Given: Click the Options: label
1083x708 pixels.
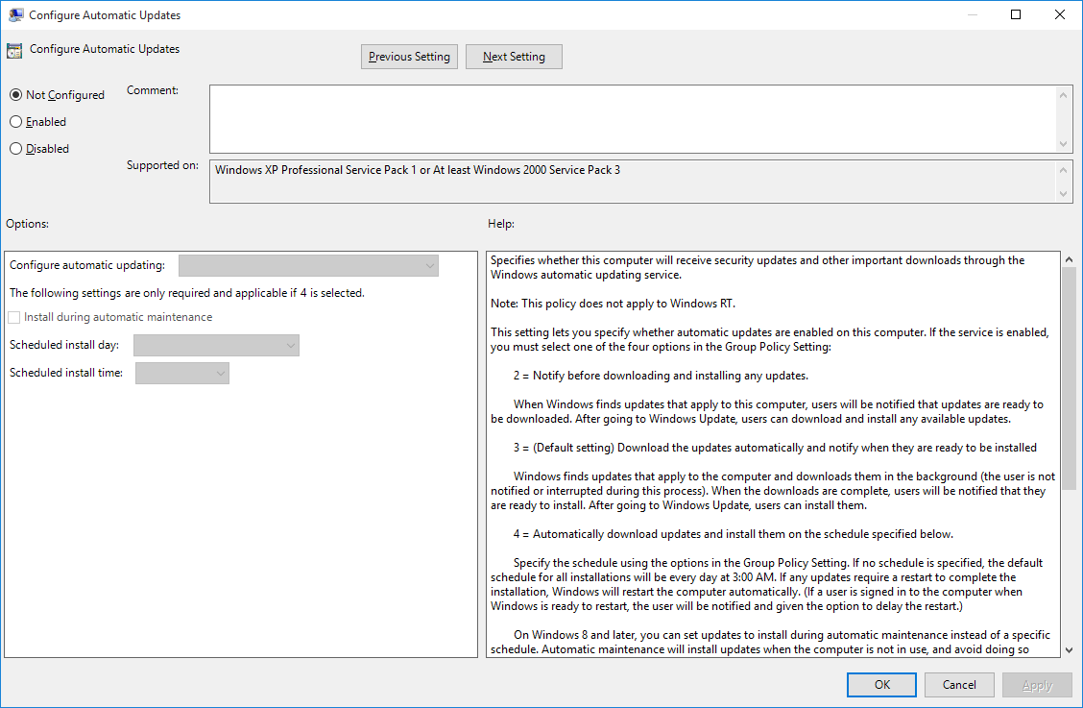Looking at the screenshot, I should coord(28,224).
